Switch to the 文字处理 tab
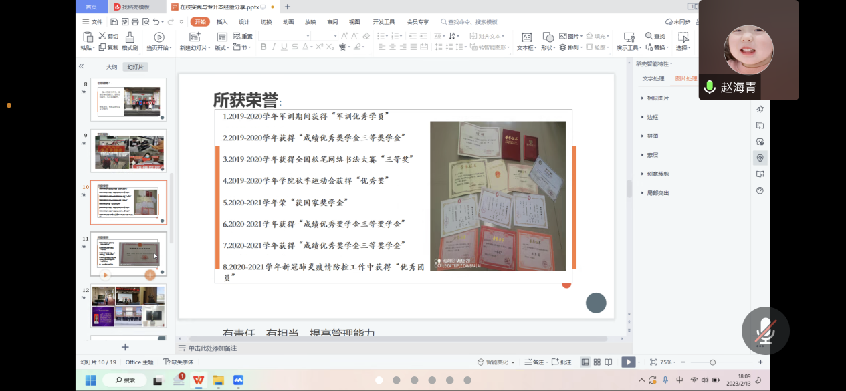The image size is (846, 391). [x=653, y=78]
